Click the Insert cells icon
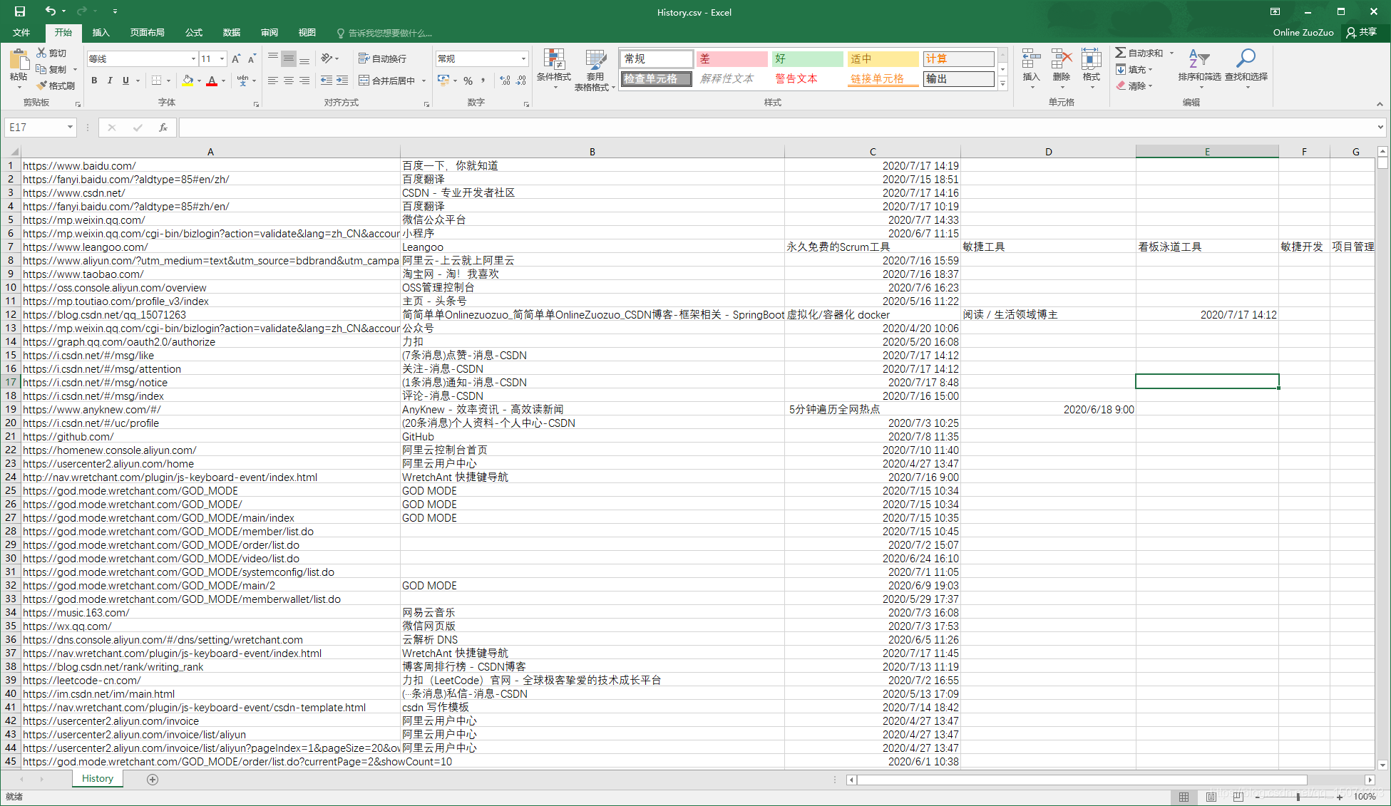Viewport: 1391px width, 806px height. (x=1031, y=60)
